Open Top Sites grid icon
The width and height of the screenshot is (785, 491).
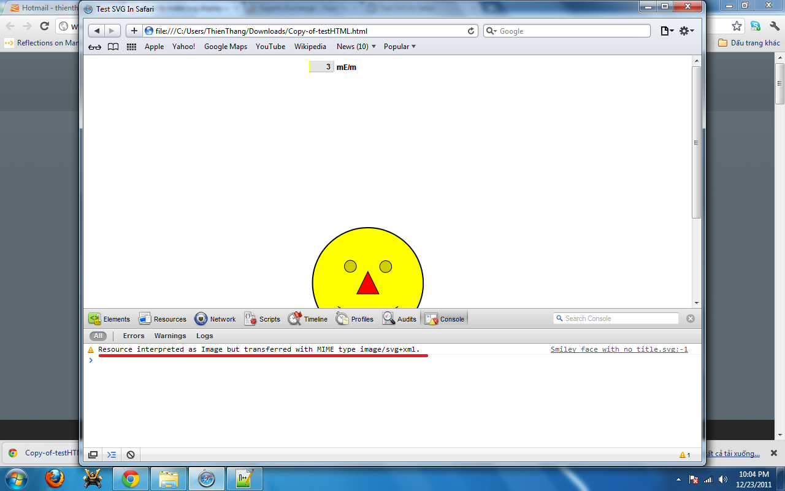(x=131, y=47)
